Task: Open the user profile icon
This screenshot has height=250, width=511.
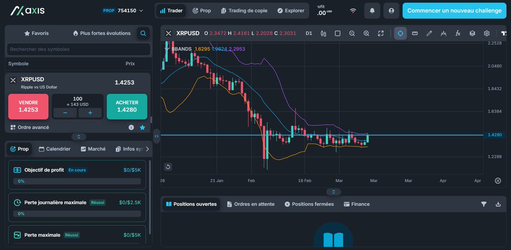Action: click(391, 11)
